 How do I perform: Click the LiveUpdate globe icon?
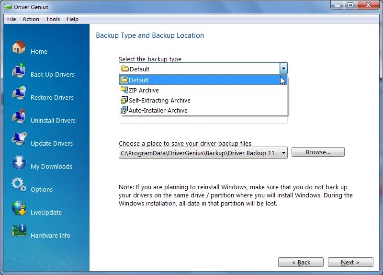(x=19, y=208)
